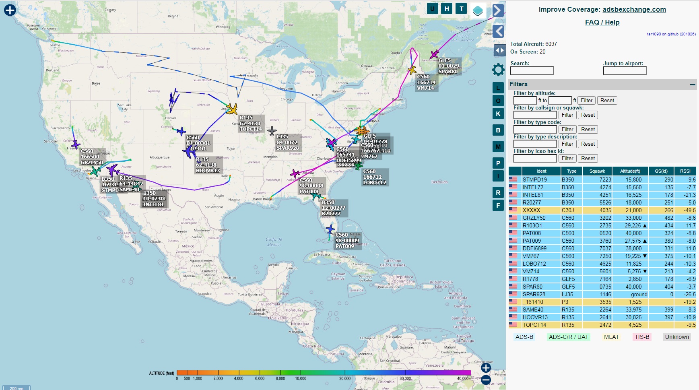699x390 pixels.
Task: Click the minimum altitude filter field
Action: 525,101
